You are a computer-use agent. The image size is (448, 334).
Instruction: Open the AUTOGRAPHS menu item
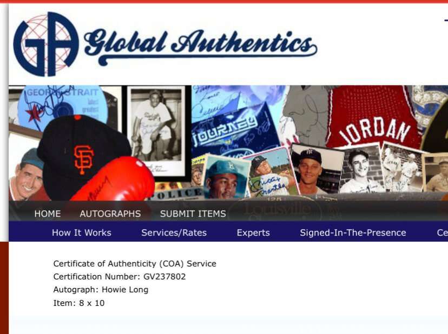(110, 214)
